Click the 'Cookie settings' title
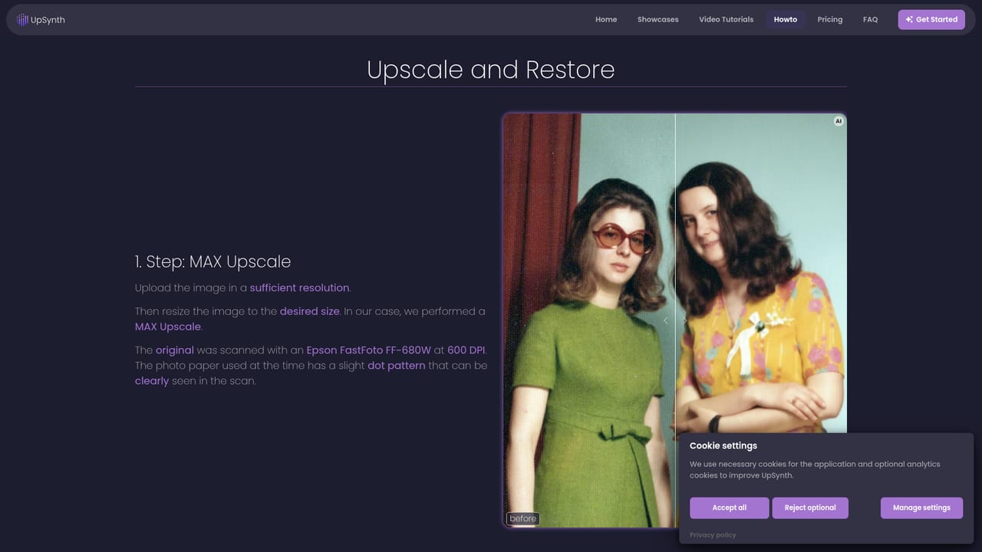This screenshot has width=982, height=552. coord(723,445)
